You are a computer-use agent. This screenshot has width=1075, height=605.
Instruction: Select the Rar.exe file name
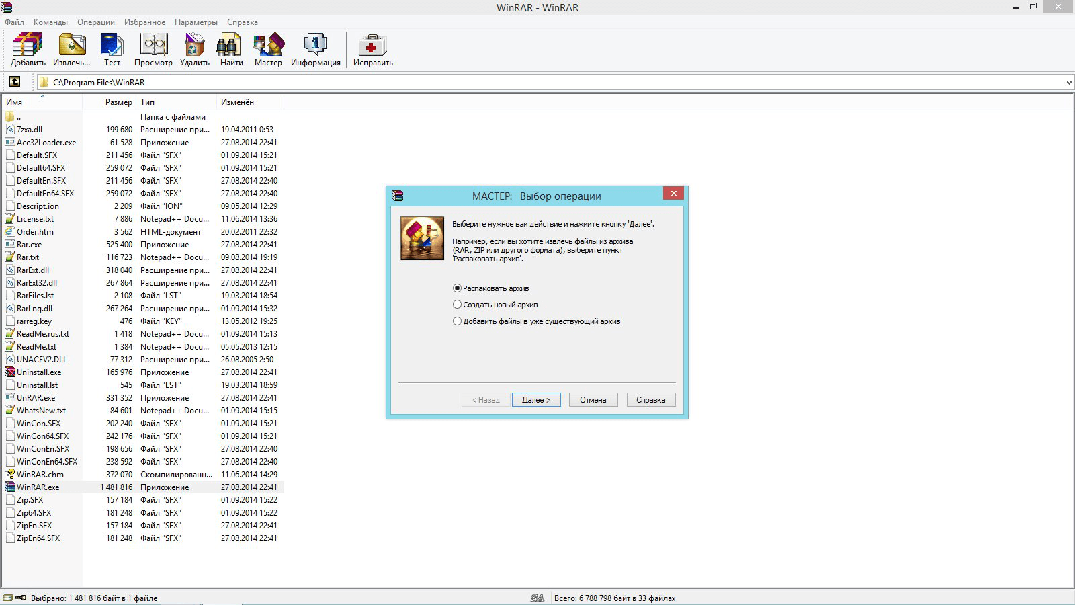pos(29,245)
